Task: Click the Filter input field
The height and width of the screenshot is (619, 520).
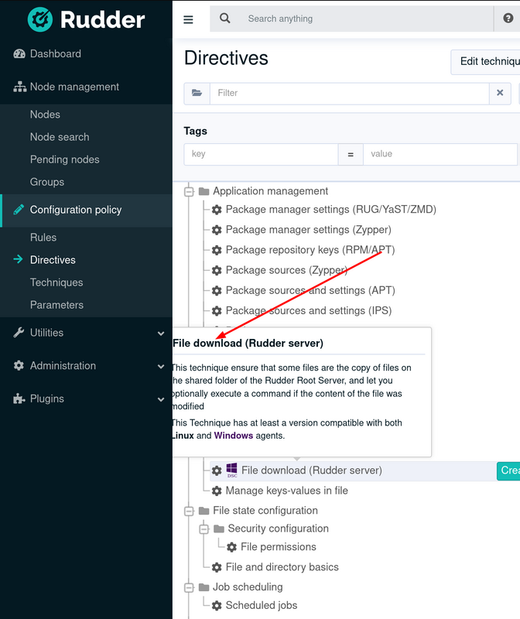Action: [350, 93]
